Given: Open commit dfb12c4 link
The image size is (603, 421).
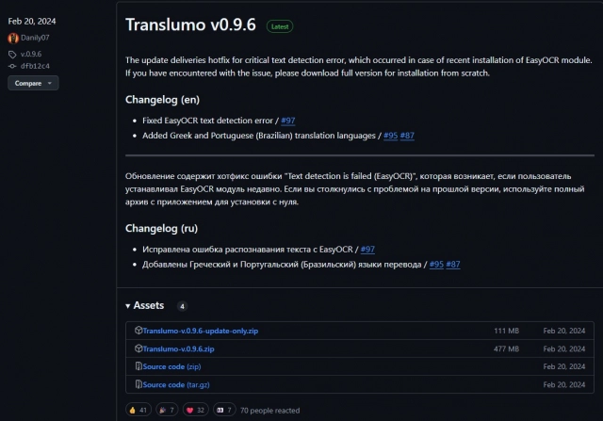Looking at the screenshot, I should pyautogui.click(x=35, y=66).
